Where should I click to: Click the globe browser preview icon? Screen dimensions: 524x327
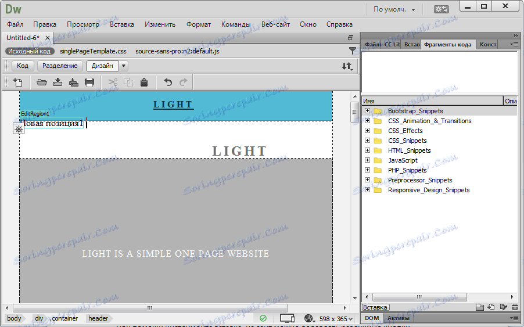point(309,319)
